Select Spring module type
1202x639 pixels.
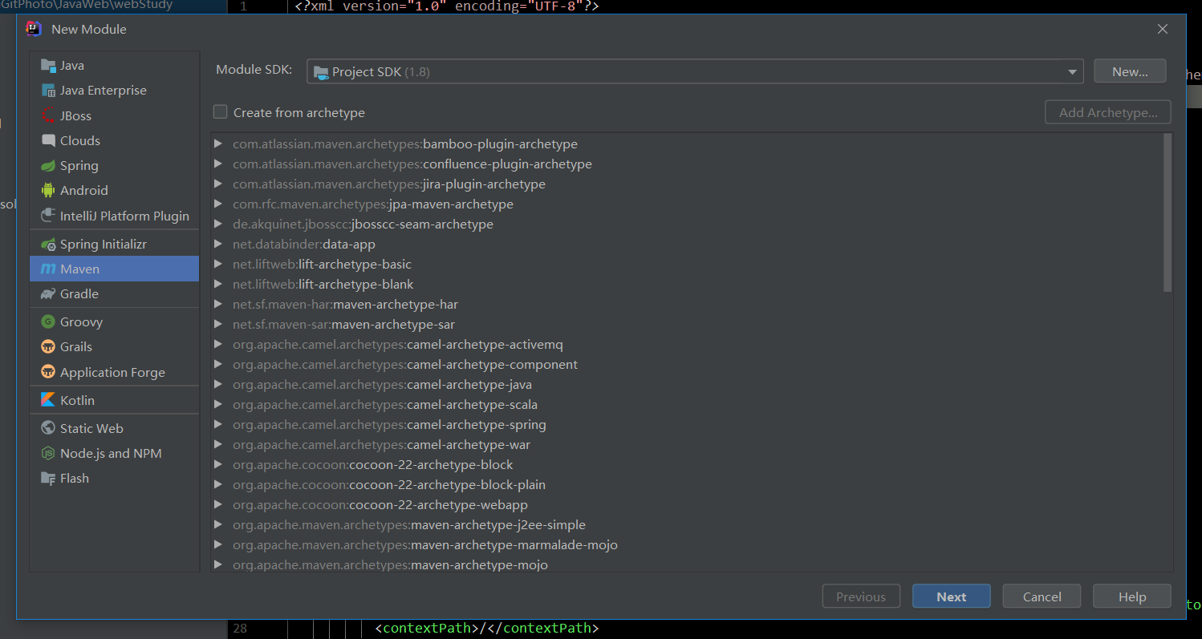click(114, 165)
